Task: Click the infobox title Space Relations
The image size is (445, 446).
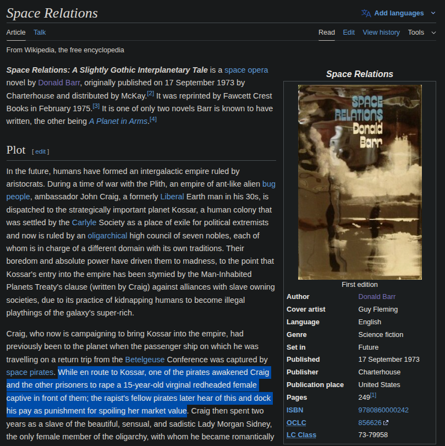Action: pyautogui.click(x=360, y=74)
